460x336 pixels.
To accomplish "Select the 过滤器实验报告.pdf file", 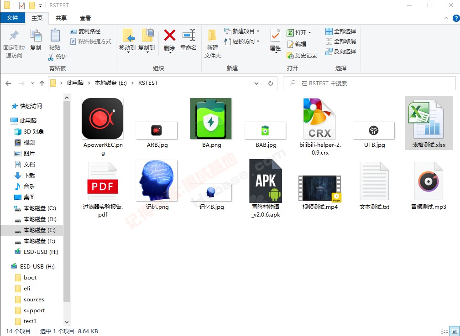I will tap(102, 189).
